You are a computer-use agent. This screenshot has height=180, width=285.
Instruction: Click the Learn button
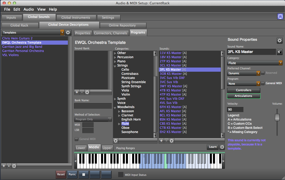pyautogui.click(x=213, y=147)
